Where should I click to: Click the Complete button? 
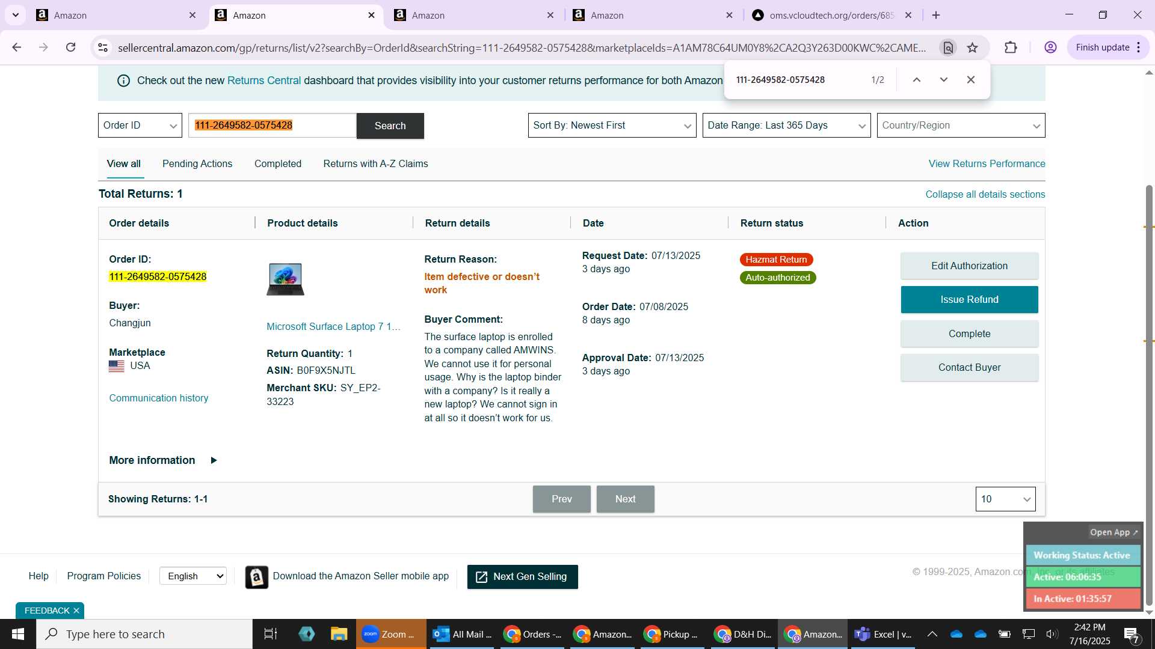click(969, 334)
